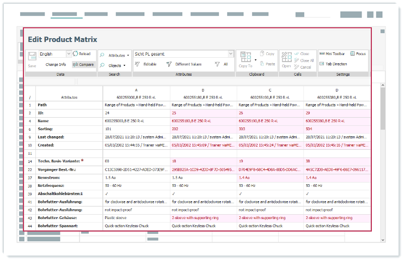Toggle the Mini Toolbar setting
Viewport: 404px width, 261px height.
[332, 54]
